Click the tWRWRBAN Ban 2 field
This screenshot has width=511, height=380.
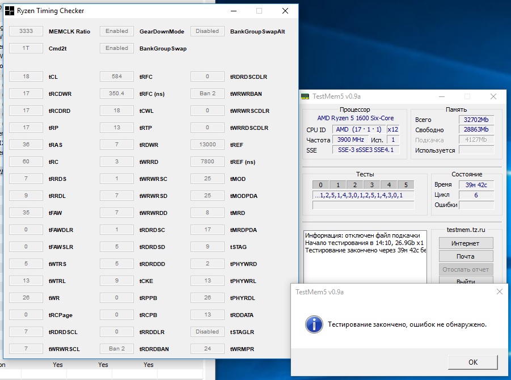[x=207, y=93]
